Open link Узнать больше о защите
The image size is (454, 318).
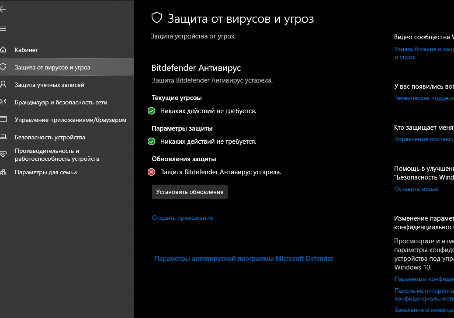click(x=424, y=53)
